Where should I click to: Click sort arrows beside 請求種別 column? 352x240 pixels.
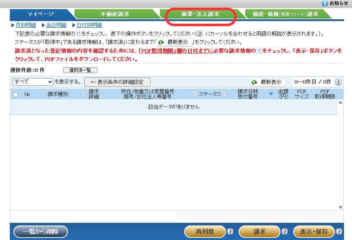coord(84,94)
